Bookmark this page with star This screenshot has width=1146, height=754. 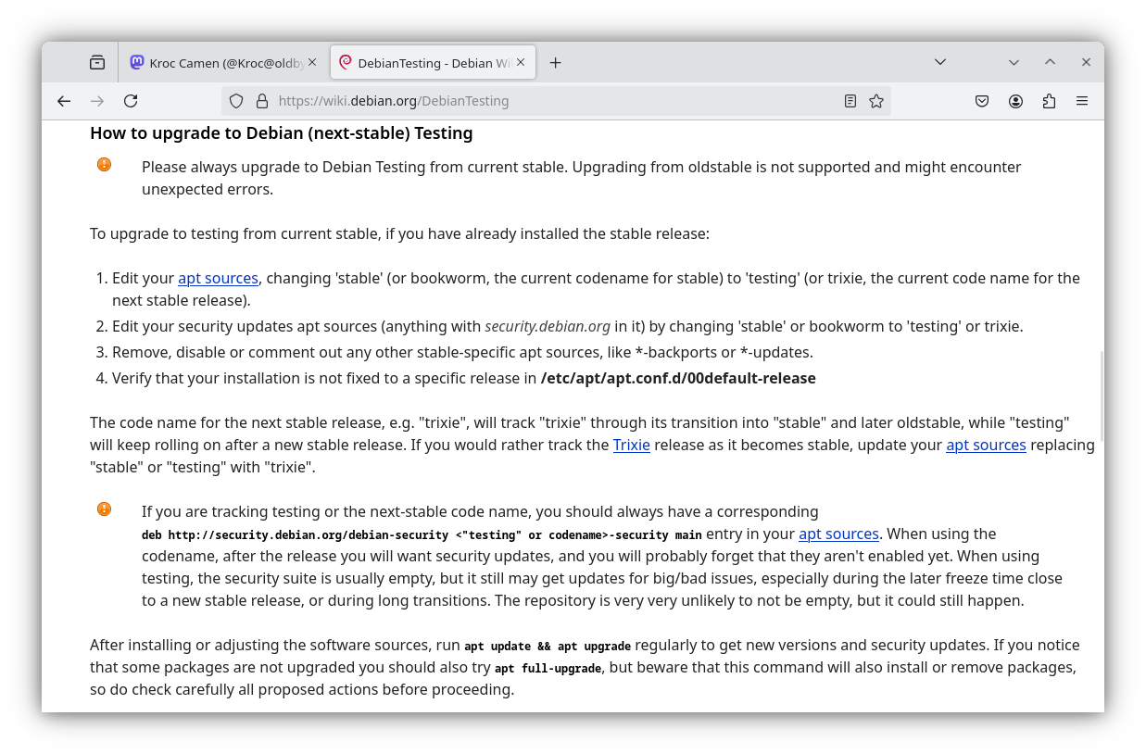876,101
